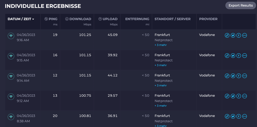Sort by the DOWNLOAD column header
257x127 pixels.
(78, 19)
